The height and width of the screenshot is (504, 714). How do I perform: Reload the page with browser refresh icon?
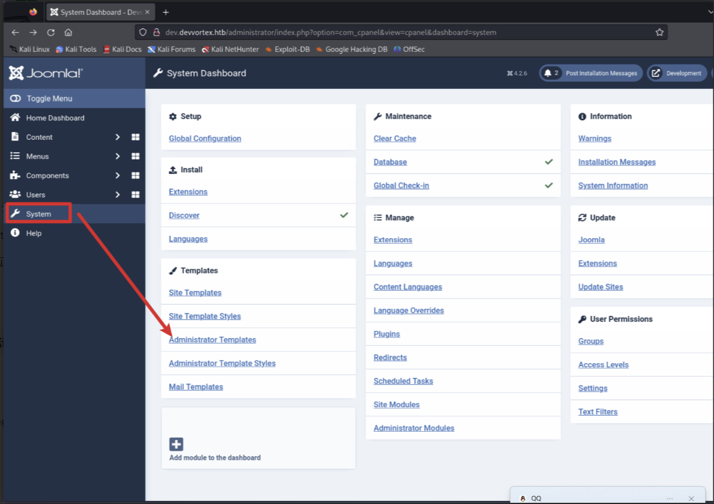point(51,32)
